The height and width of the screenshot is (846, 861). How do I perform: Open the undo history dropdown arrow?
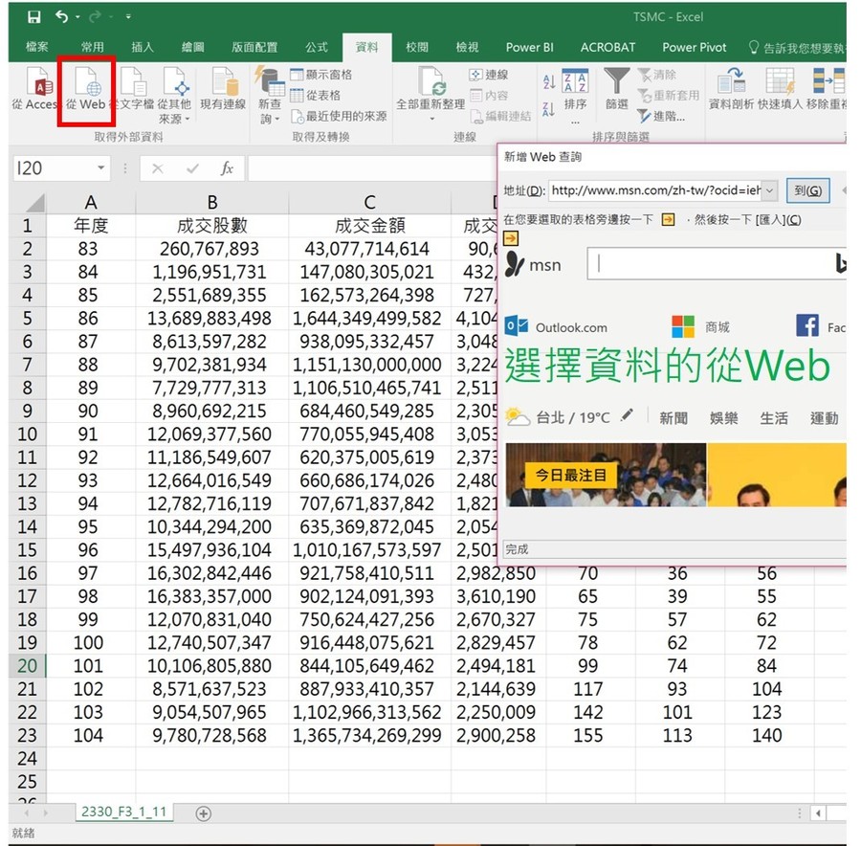point(77,17)
